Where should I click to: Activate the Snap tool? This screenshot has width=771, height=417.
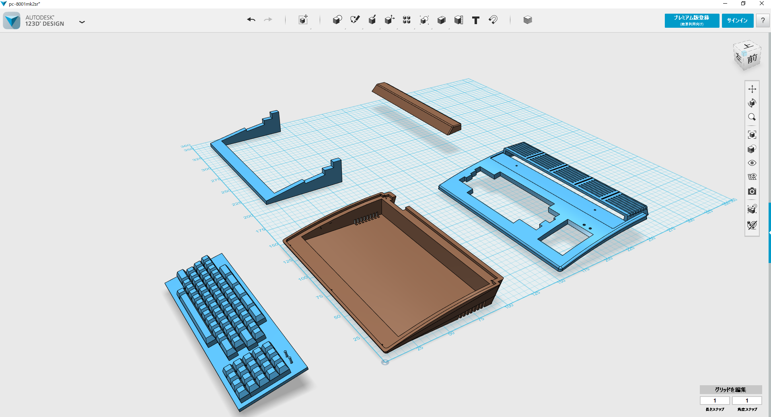[493, 20]
